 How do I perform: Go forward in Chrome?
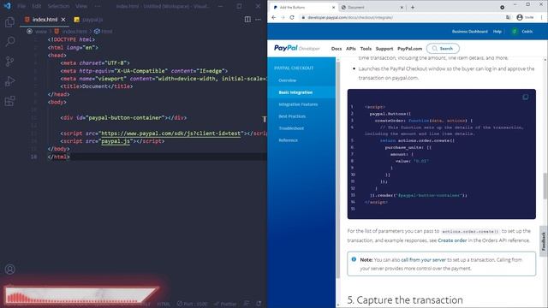coord(283,17)
